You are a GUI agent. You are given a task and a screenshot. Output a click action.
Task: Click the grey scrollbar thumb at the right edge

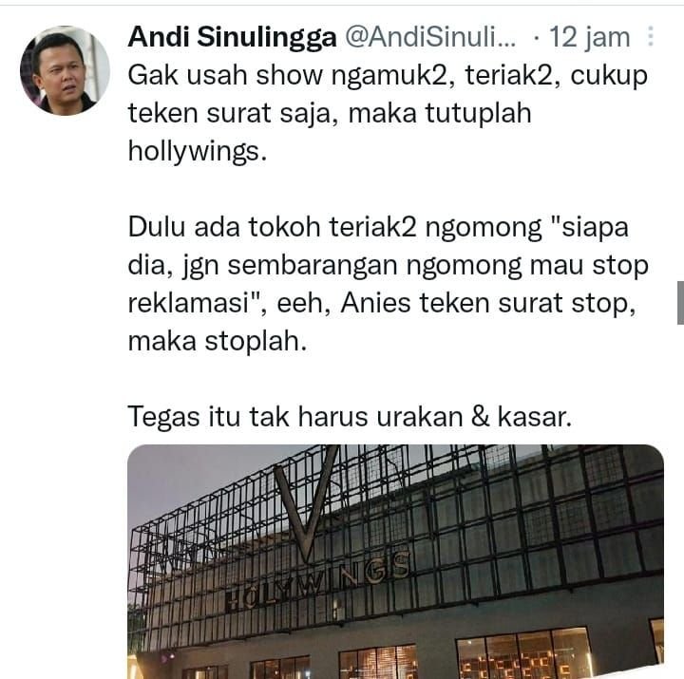pyautogui.click(x=680, y=303)
